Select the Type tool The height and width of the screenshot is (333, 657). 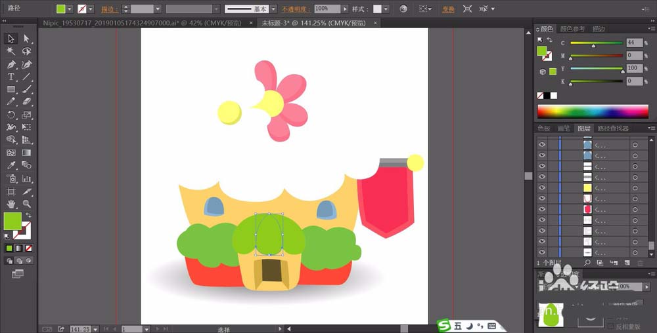11,77
